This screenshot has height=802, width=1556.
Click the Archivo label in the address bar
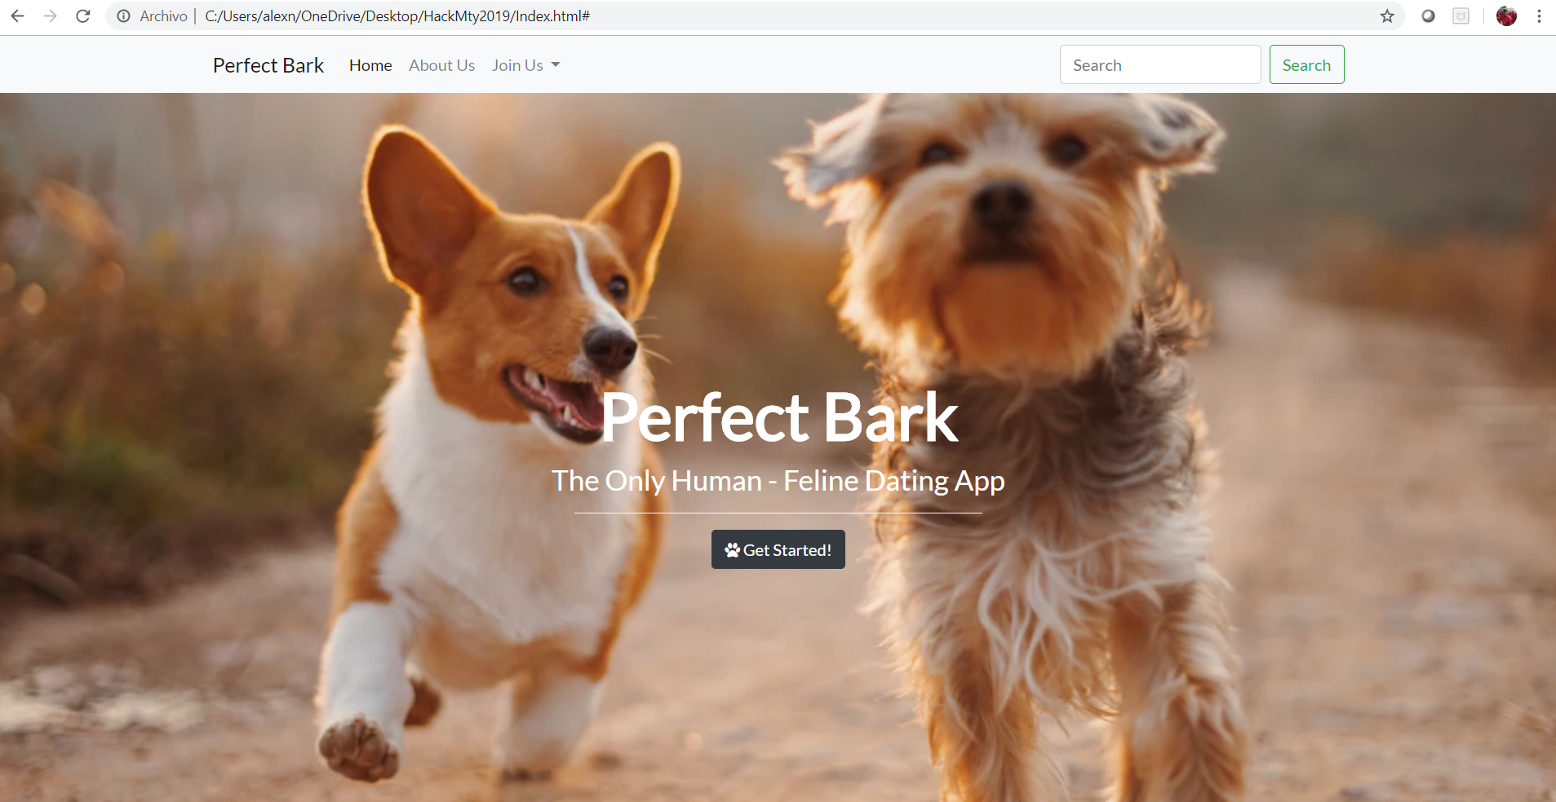coord(163,15)
